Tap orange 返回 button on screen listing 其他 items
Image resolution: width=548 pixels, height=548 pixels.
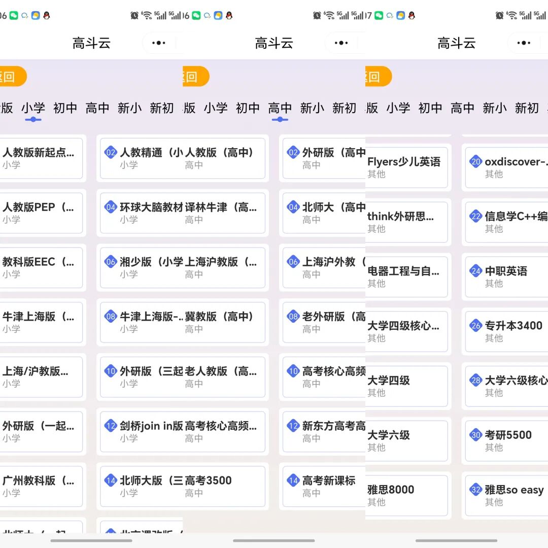click(379, 76)
